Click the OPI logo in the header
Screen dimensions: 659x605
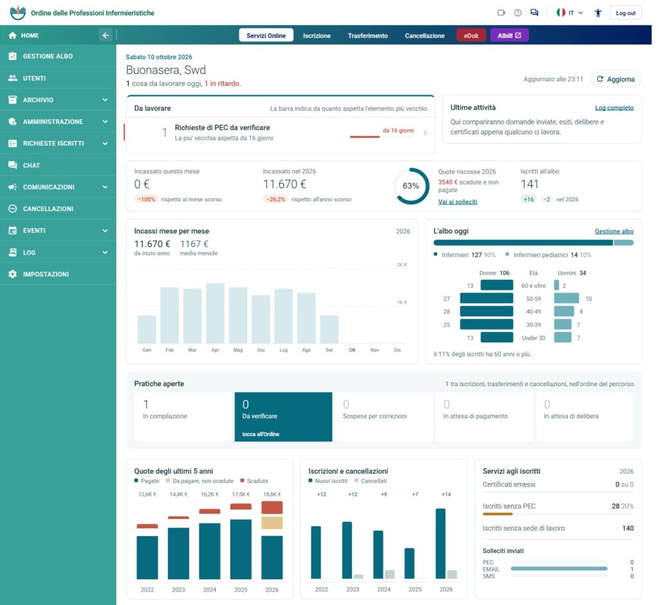point(17,13)
